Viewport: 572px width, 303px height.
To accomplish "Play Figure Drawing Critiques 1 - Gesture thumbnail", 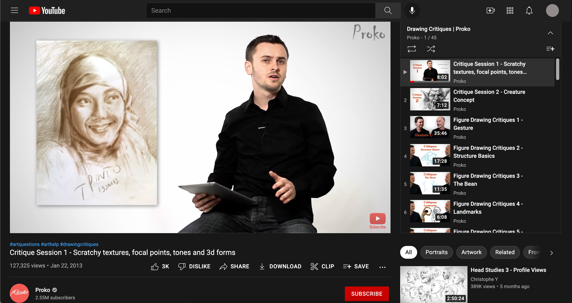I will [430, 127].
